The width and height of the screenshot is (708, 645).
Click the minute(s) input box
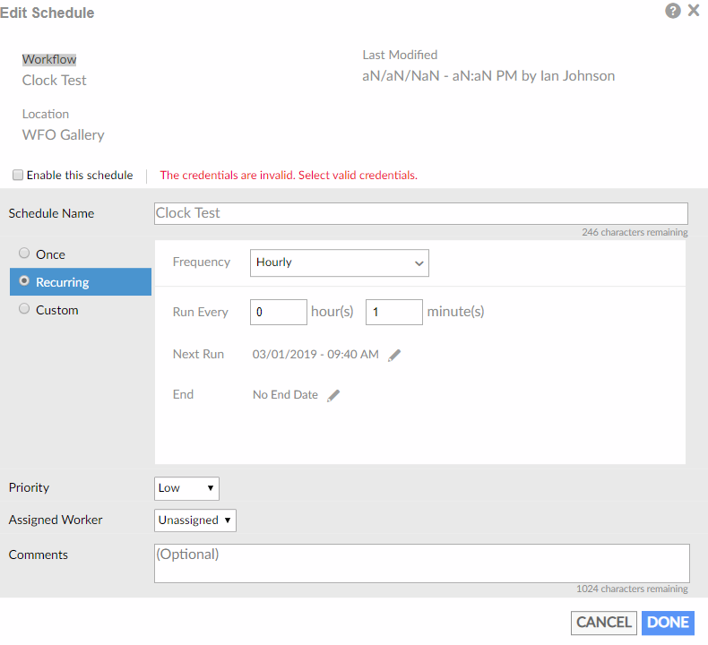click(394, 312)
